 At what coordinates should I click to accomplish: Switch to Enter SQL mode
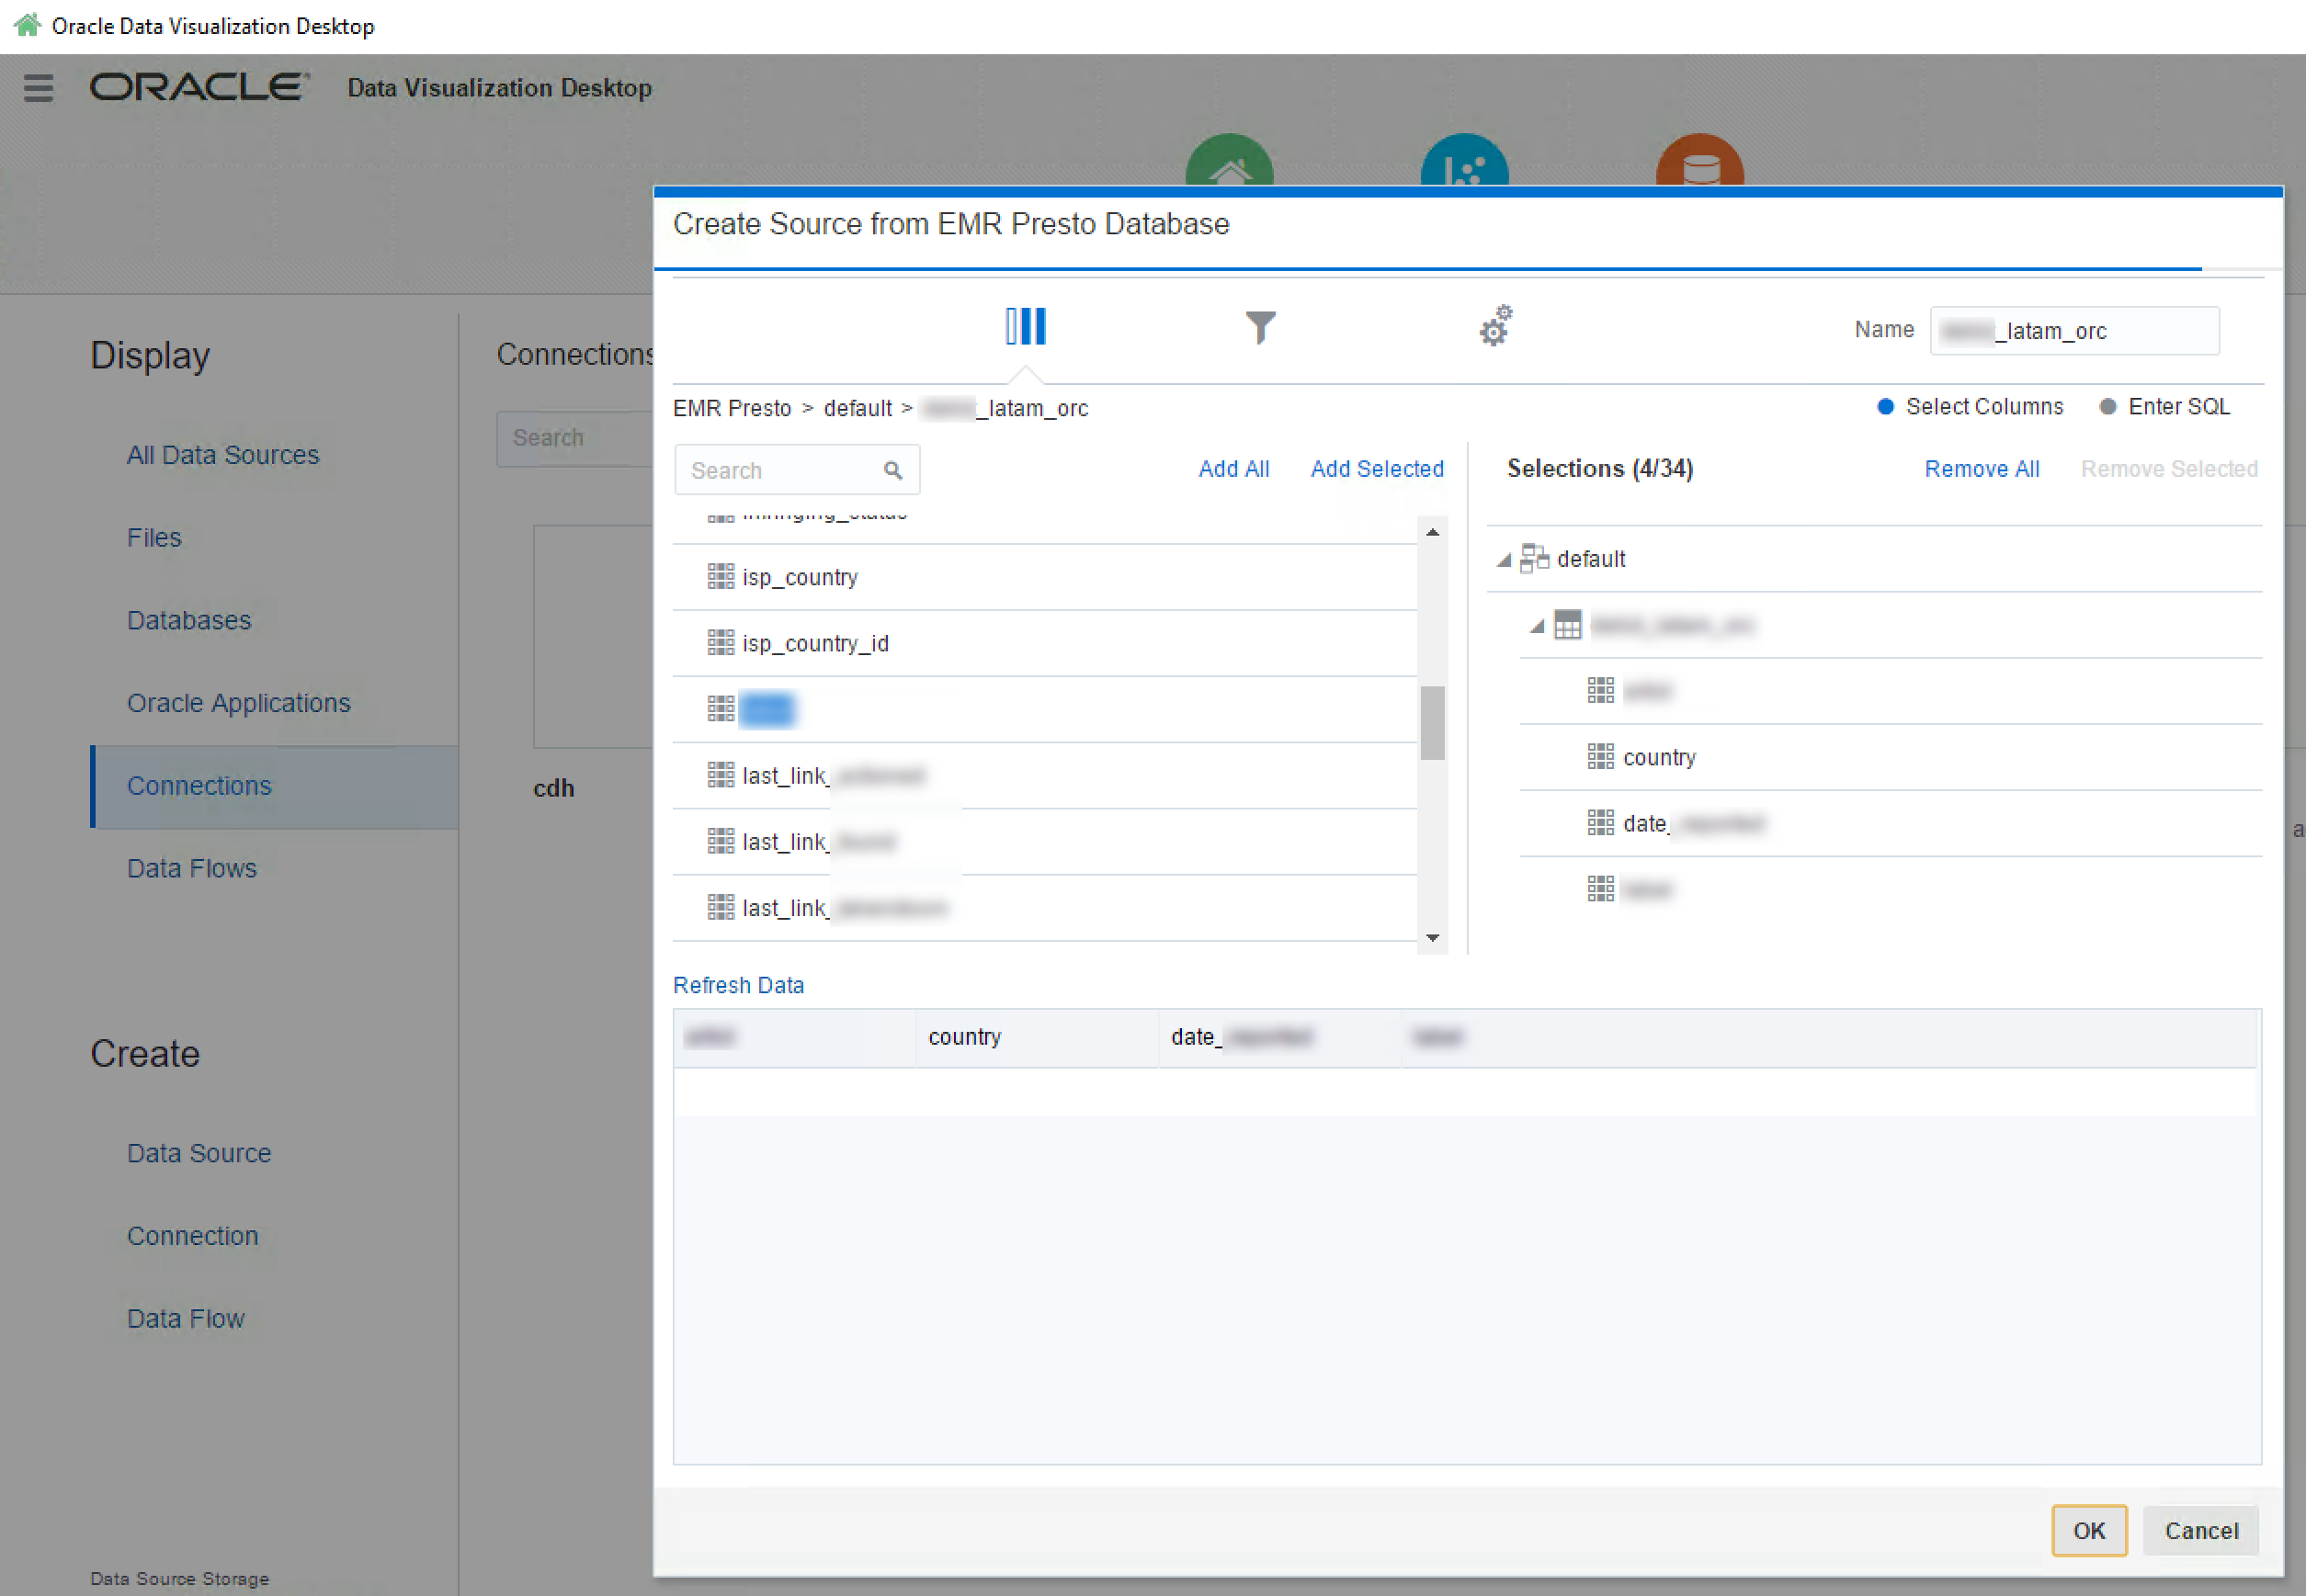click(2108, 406)
